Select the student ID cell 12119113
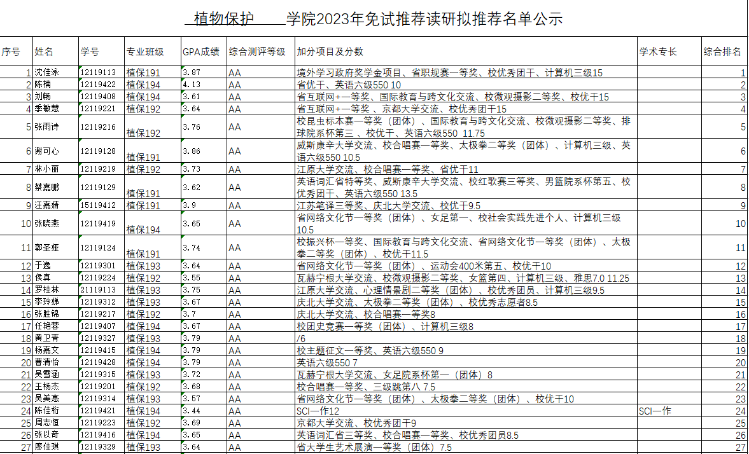This screenshot has width=749, height=454. pyautogui.click(x=101, y=73)
